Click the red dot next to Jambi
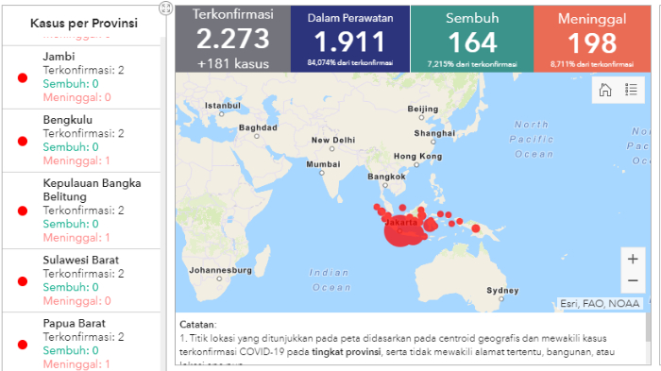661x371 pixels. 23,77
